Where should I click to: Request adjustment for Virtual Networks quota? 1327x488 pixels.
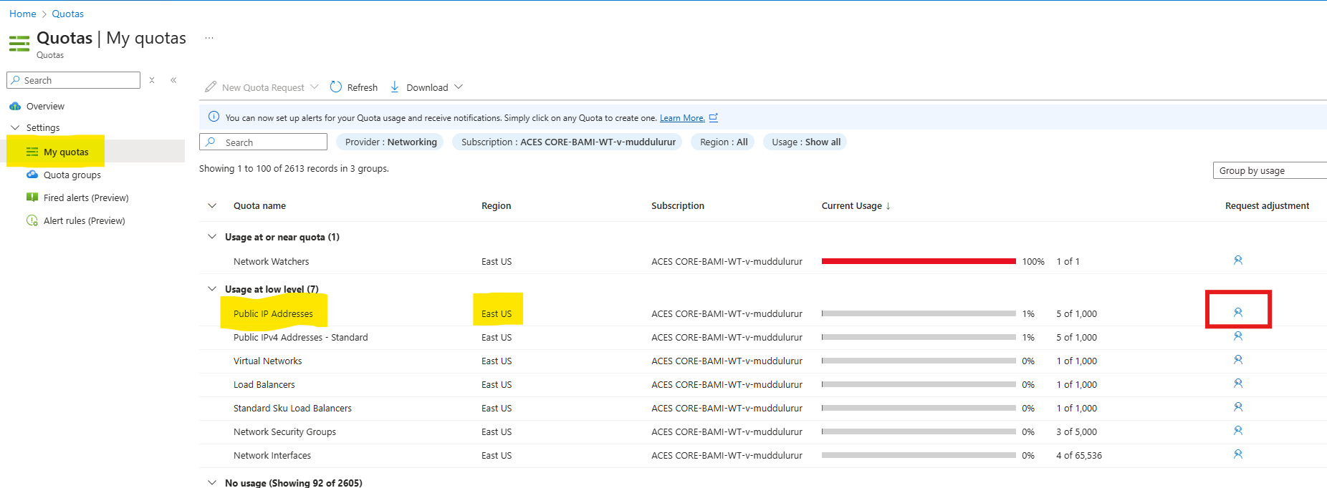tap(1237, 360)
